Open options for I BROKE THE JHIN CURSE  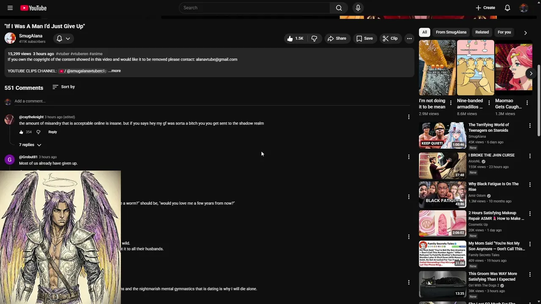coord(530,156)
